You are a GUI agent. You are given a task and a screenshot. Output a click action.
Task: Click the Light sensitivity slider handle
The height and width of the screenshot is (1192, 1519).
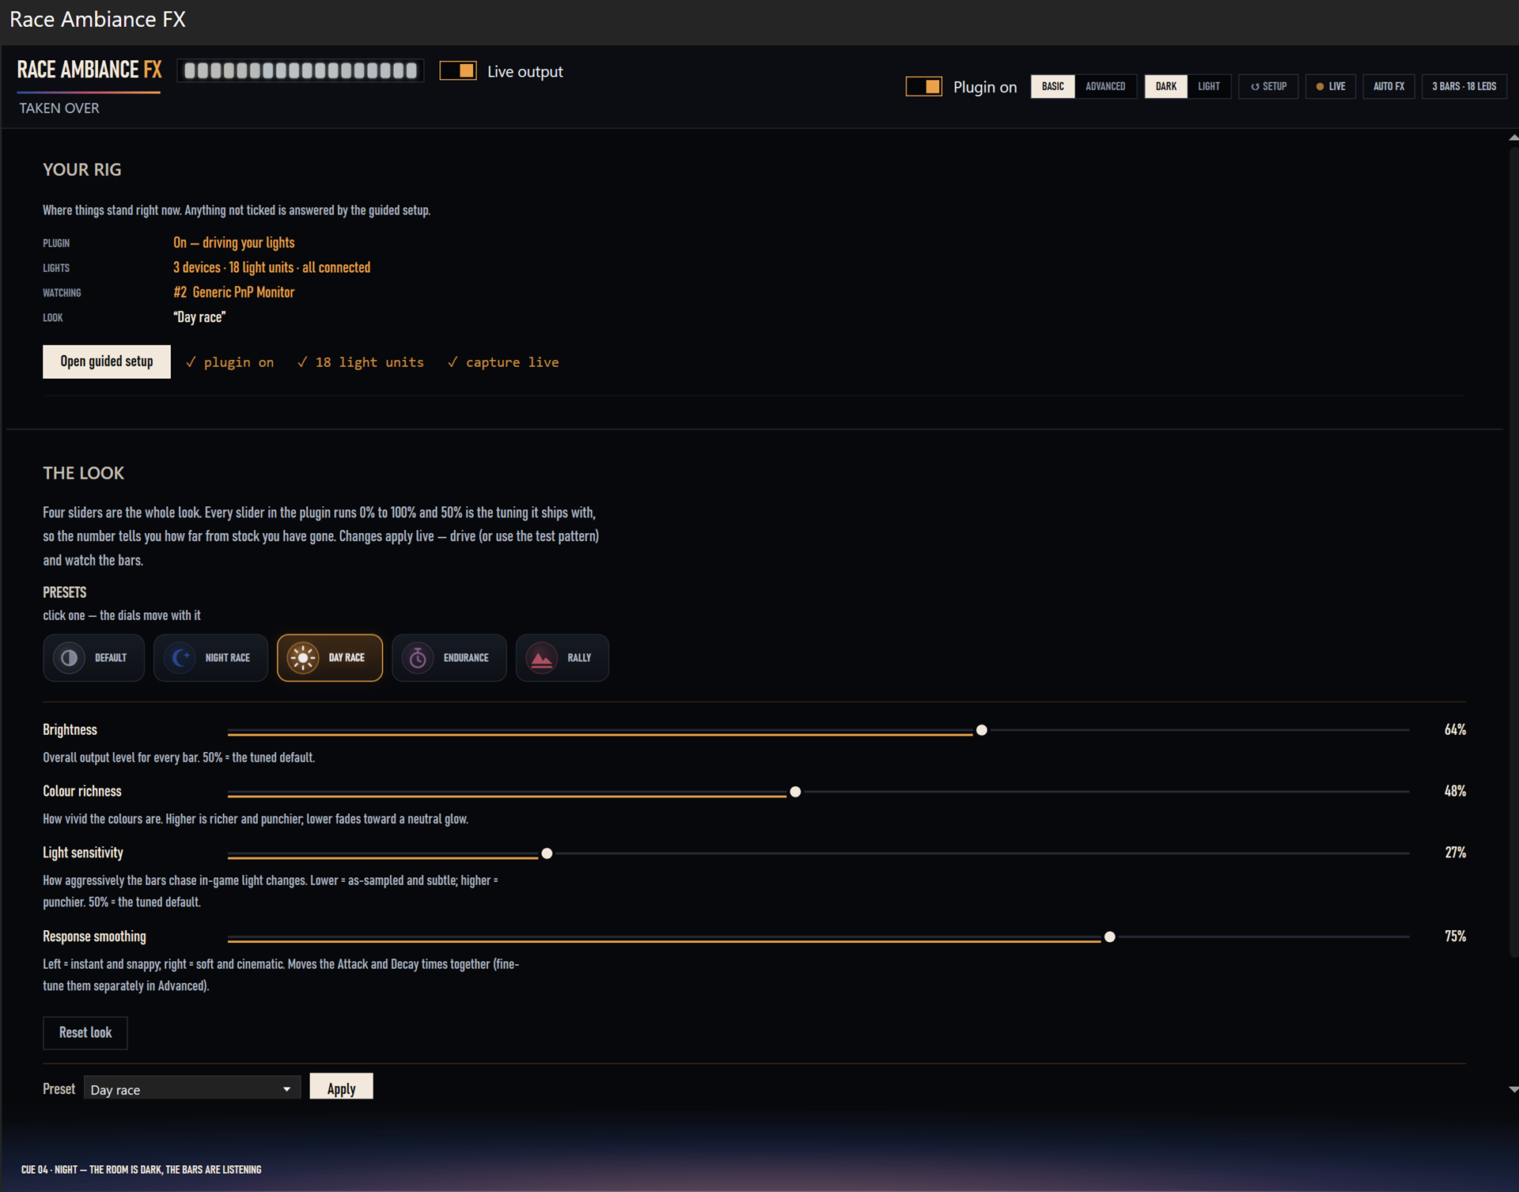pyautogui.click(x=547, y=853)
